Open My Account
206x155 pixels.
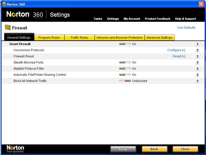pos(132,19)
